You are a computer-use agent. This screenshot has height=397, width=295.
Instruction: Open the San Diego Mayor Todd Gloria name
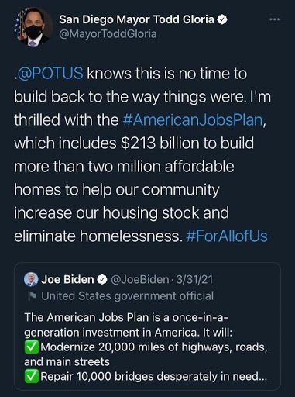pyautogui.click(x=137, y=19)
